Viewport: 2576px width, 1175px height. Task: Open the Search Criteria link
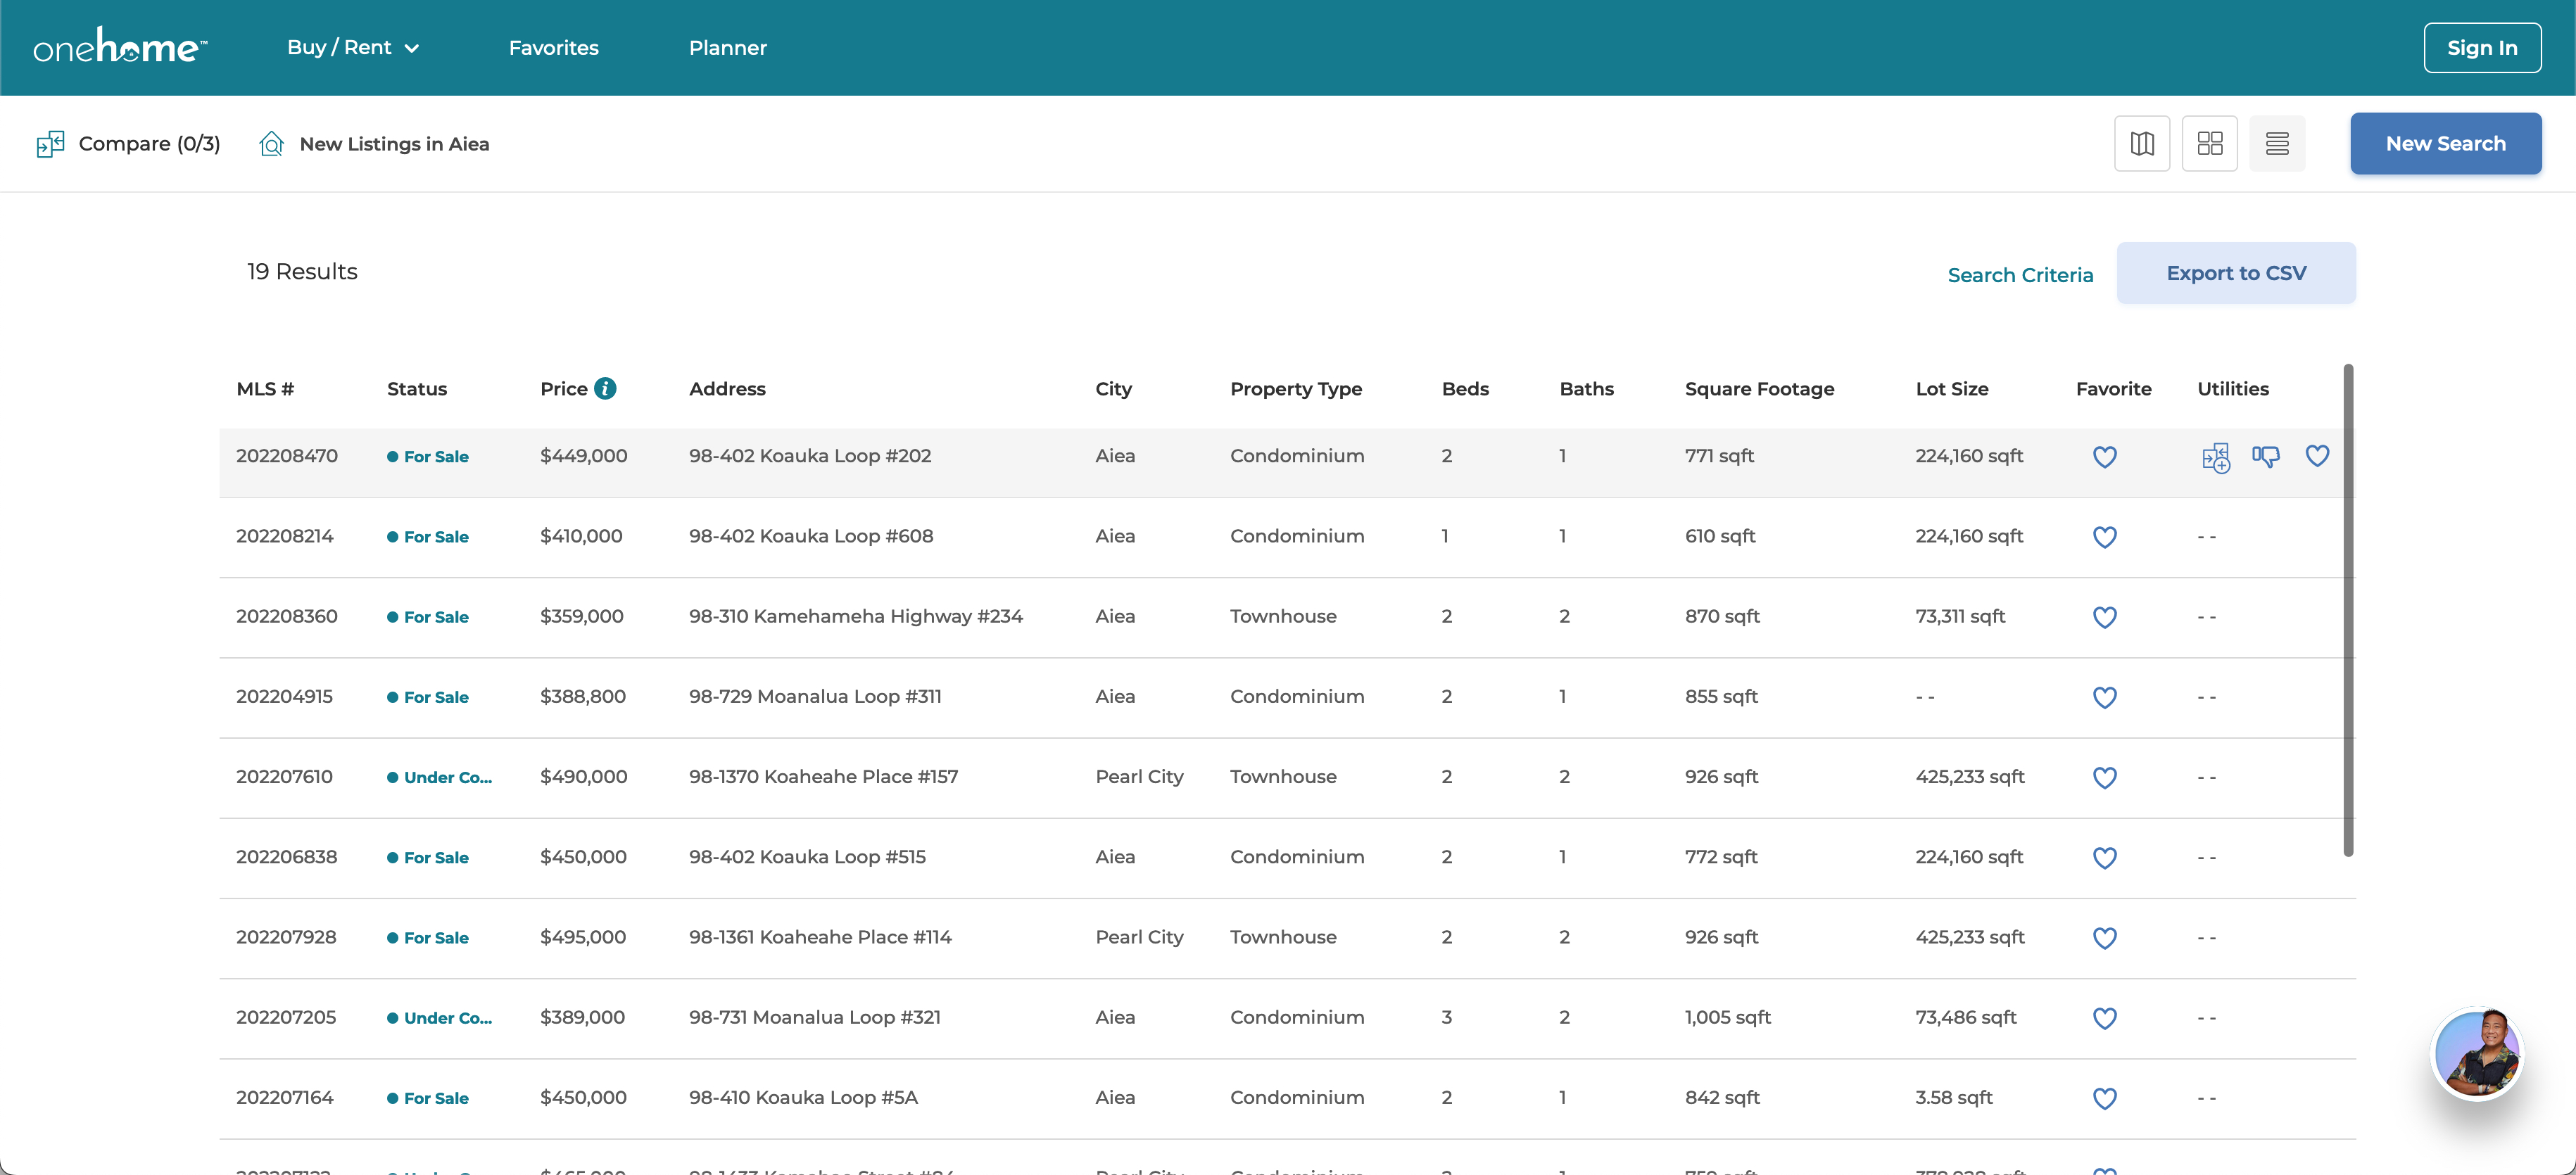coord(2019,275)
